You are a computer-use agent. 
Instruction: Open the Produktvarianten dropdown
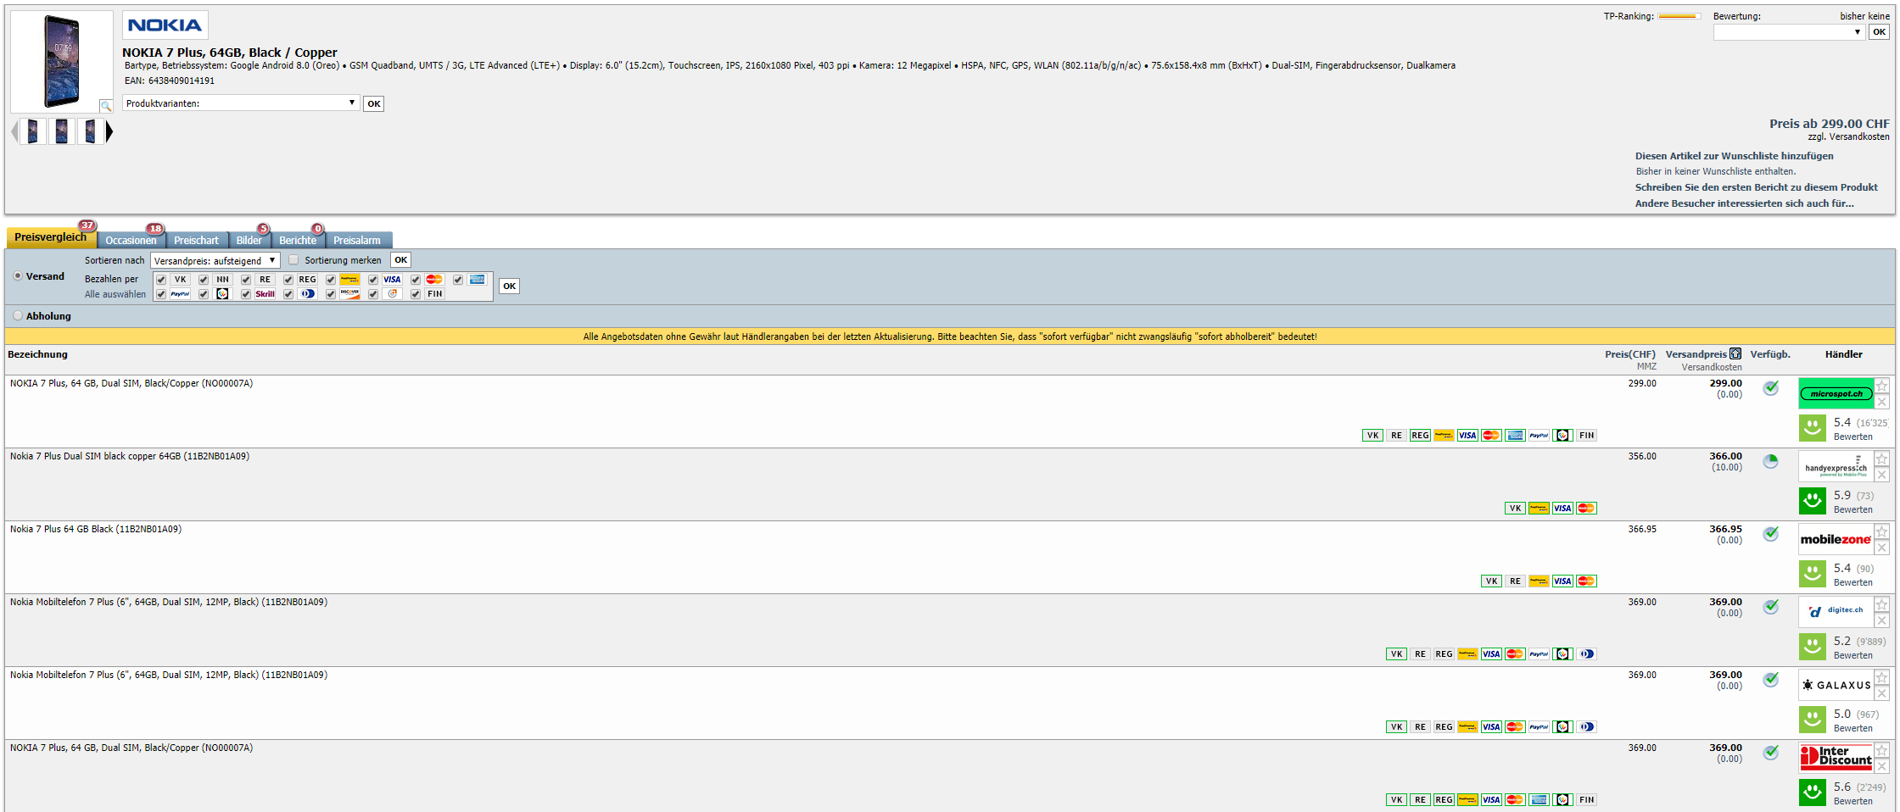[241, 103]
